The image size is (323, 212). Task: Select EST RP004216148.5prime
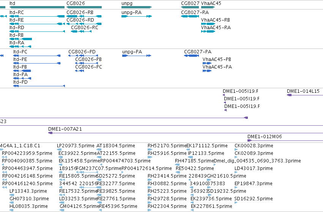coord(27,176)
